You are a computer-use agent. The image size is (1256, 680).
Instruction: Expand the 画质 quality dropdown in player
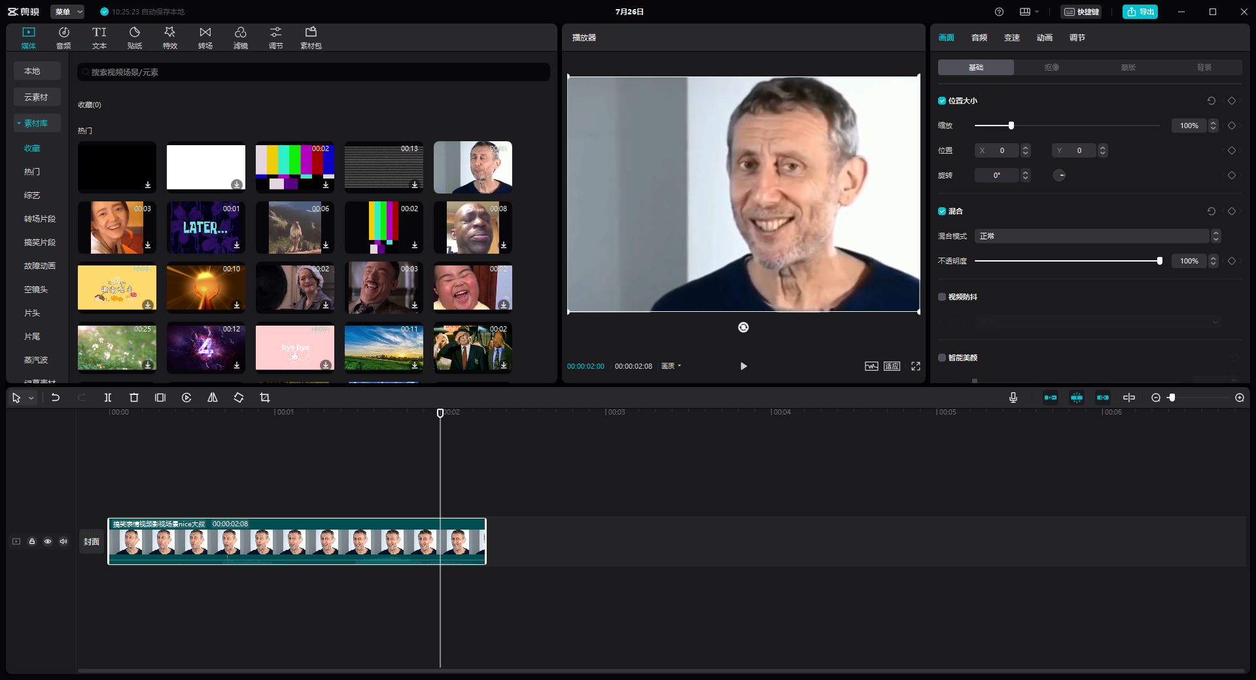[x=671, y=366]
